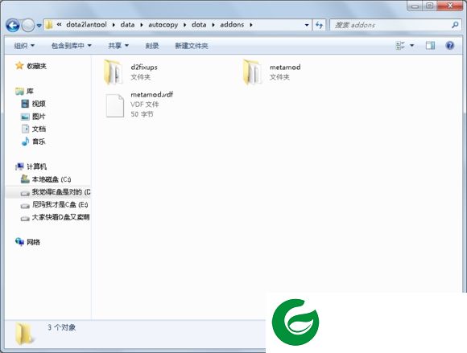
Task: Maximize the explorer window
Action: tap(429, 6)
